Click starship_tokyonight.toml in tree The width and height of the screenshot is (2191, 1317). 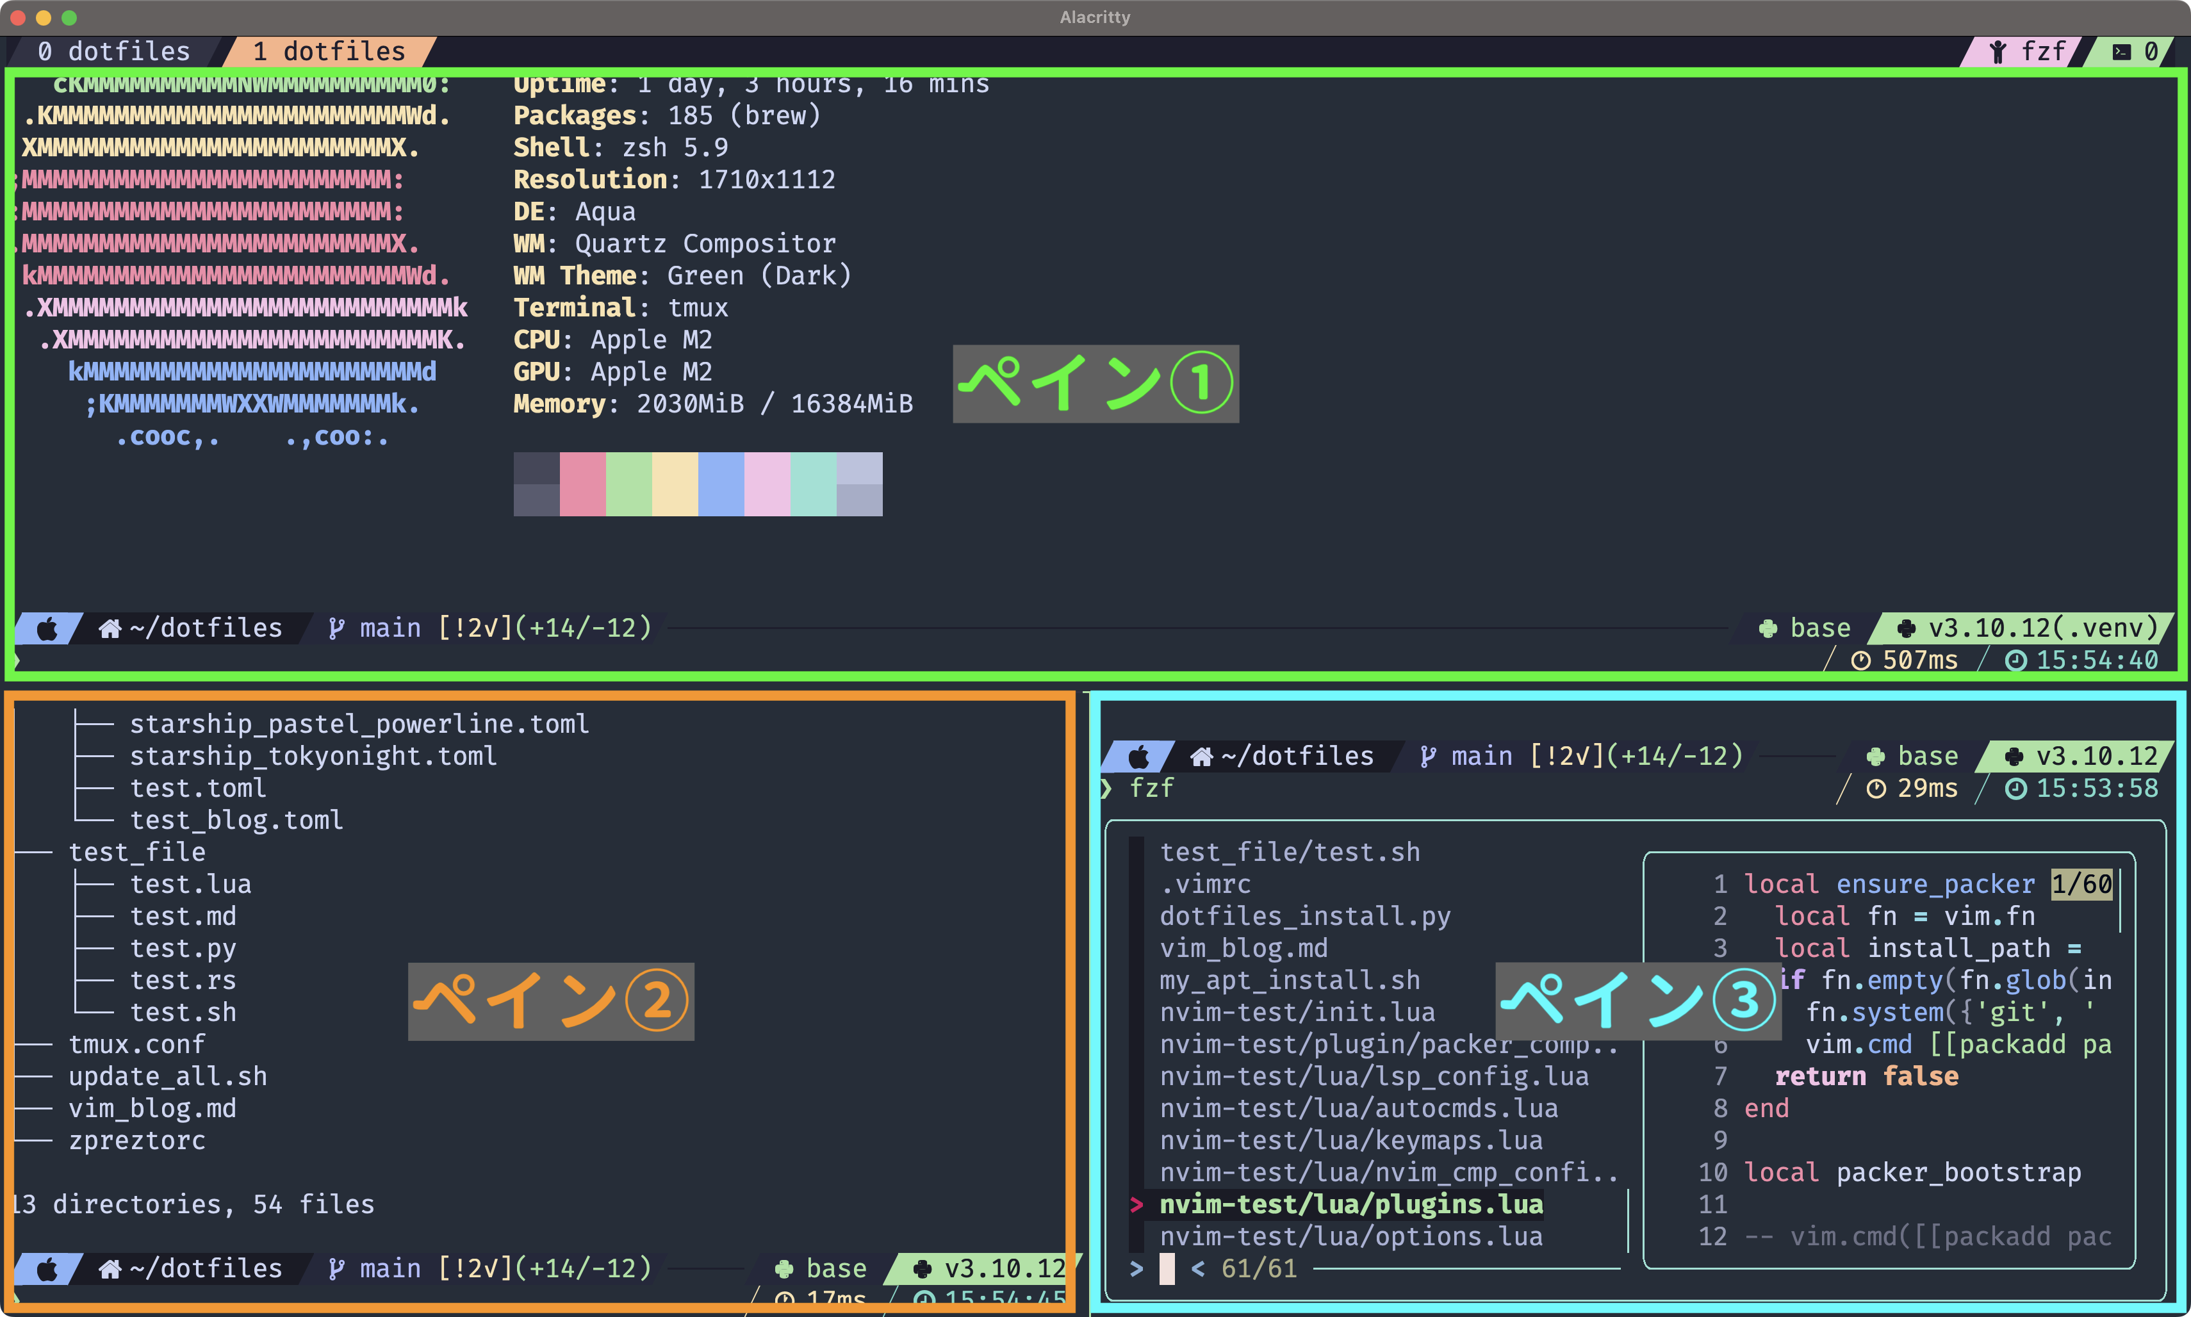tap(313, 756)
